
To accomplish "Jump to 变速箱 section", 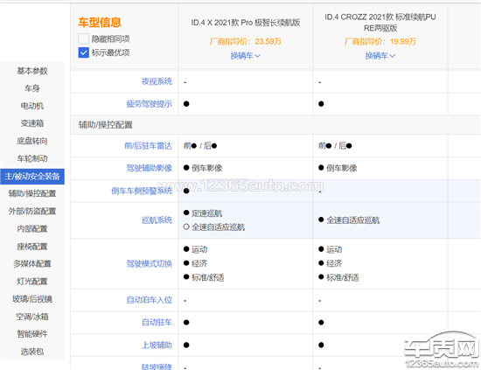I will coord(32,123).
